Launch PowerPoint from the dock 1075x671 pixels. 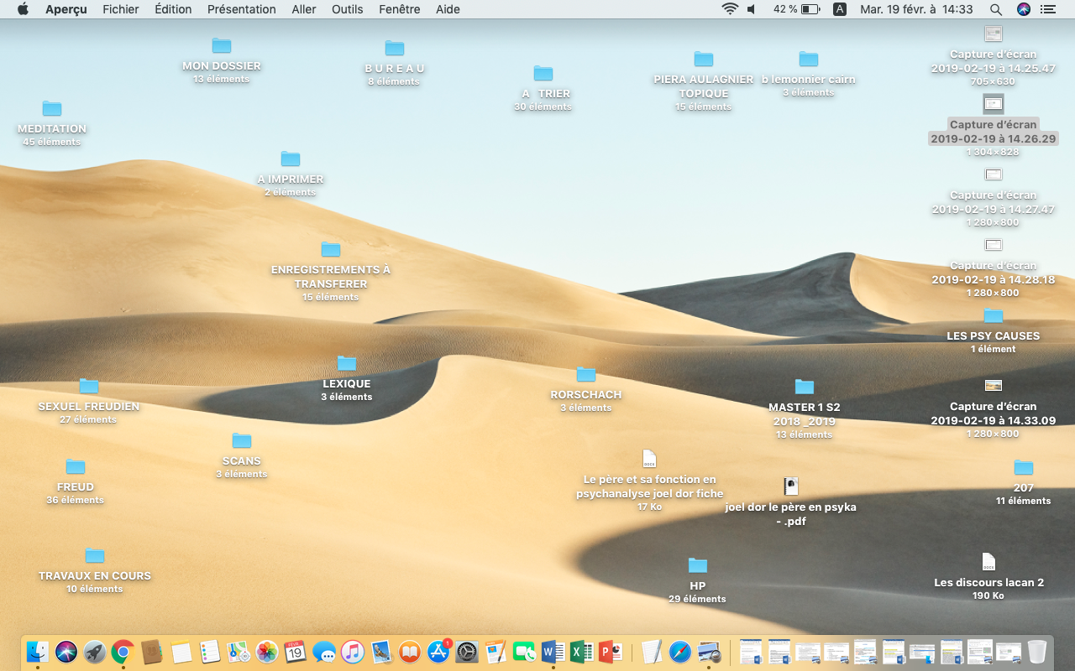pyautogui.click(x=610, y=652)
